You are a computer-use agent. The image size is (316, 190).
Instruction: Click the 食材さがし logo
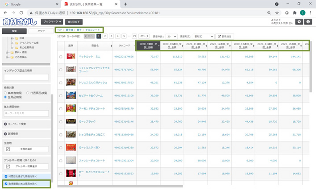(x=20, y=22)
